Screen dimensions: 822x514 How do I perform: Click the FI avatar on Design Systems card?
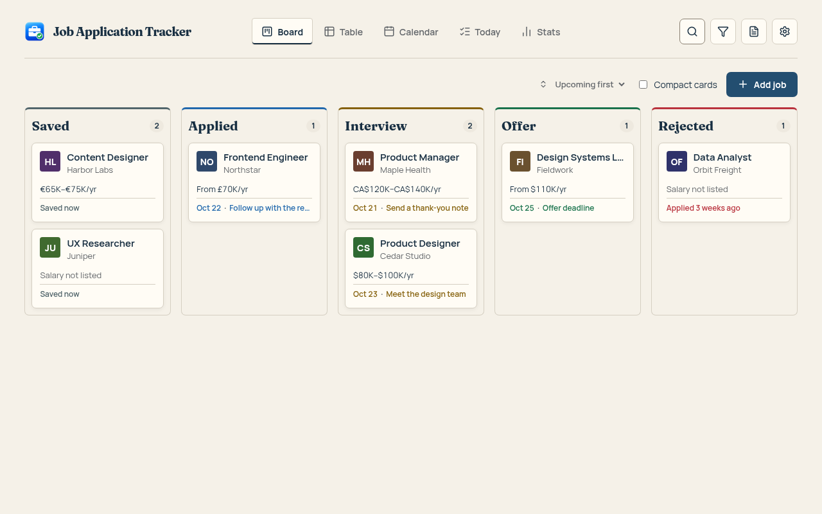click(520, 161)
